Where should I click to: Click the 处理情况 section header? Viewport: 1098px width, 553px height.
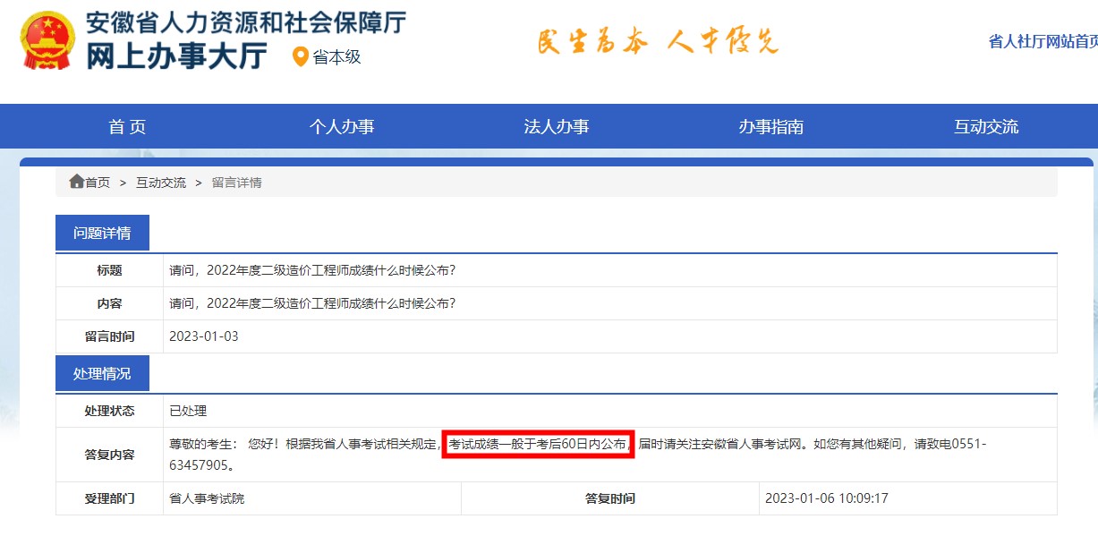tap(102, 373)
